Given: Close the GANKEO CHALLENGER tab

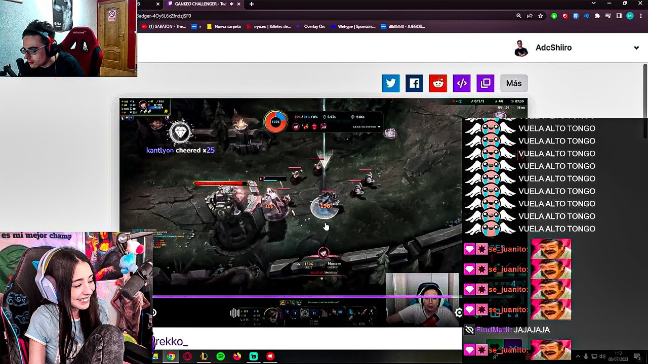Looking at the screenshot, I should click(238, 4).
